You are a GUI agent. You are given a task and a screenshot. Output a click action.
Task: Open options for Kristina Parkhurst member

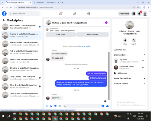[143, 67]
